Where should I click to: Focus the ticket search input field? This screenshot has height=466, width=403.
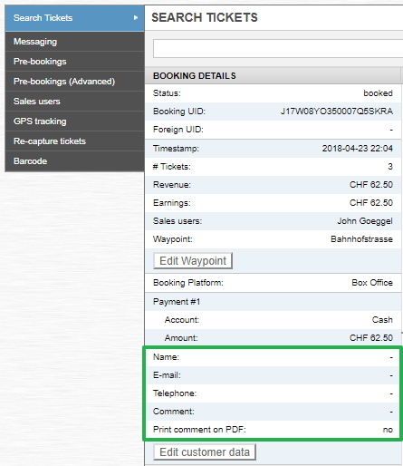(x=278, y=48)
